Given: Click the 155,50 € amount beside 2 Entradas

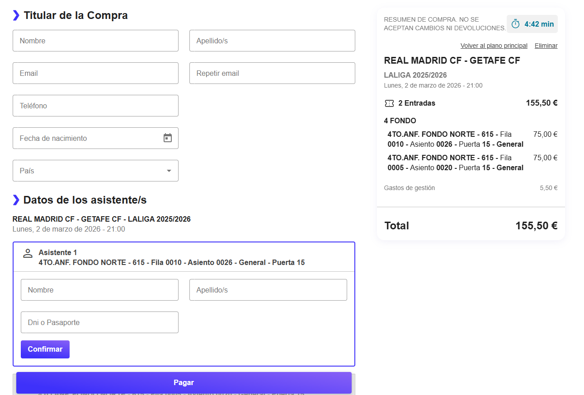Looking at the screenshot, I should pyautogui.click(x=542, y=103).
